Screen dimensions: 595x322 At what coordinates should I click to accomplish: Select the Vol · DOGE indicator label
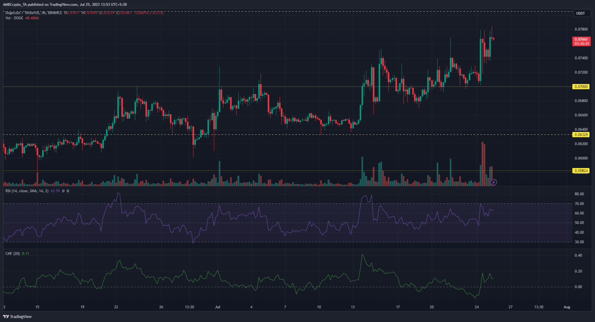14,18
